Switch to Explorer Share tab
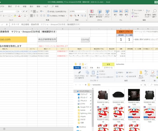The height and width of the screenshot is (131, 158). pos(91,68)
